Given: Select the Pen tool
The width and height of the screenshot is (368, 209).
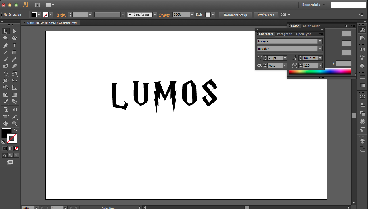Looking at the screenshot, I should click(x=6, y=46).
